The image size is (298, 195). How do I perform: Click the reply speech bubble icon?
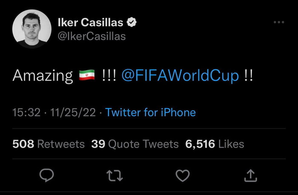pyautogui.click(x=46, y=175)
